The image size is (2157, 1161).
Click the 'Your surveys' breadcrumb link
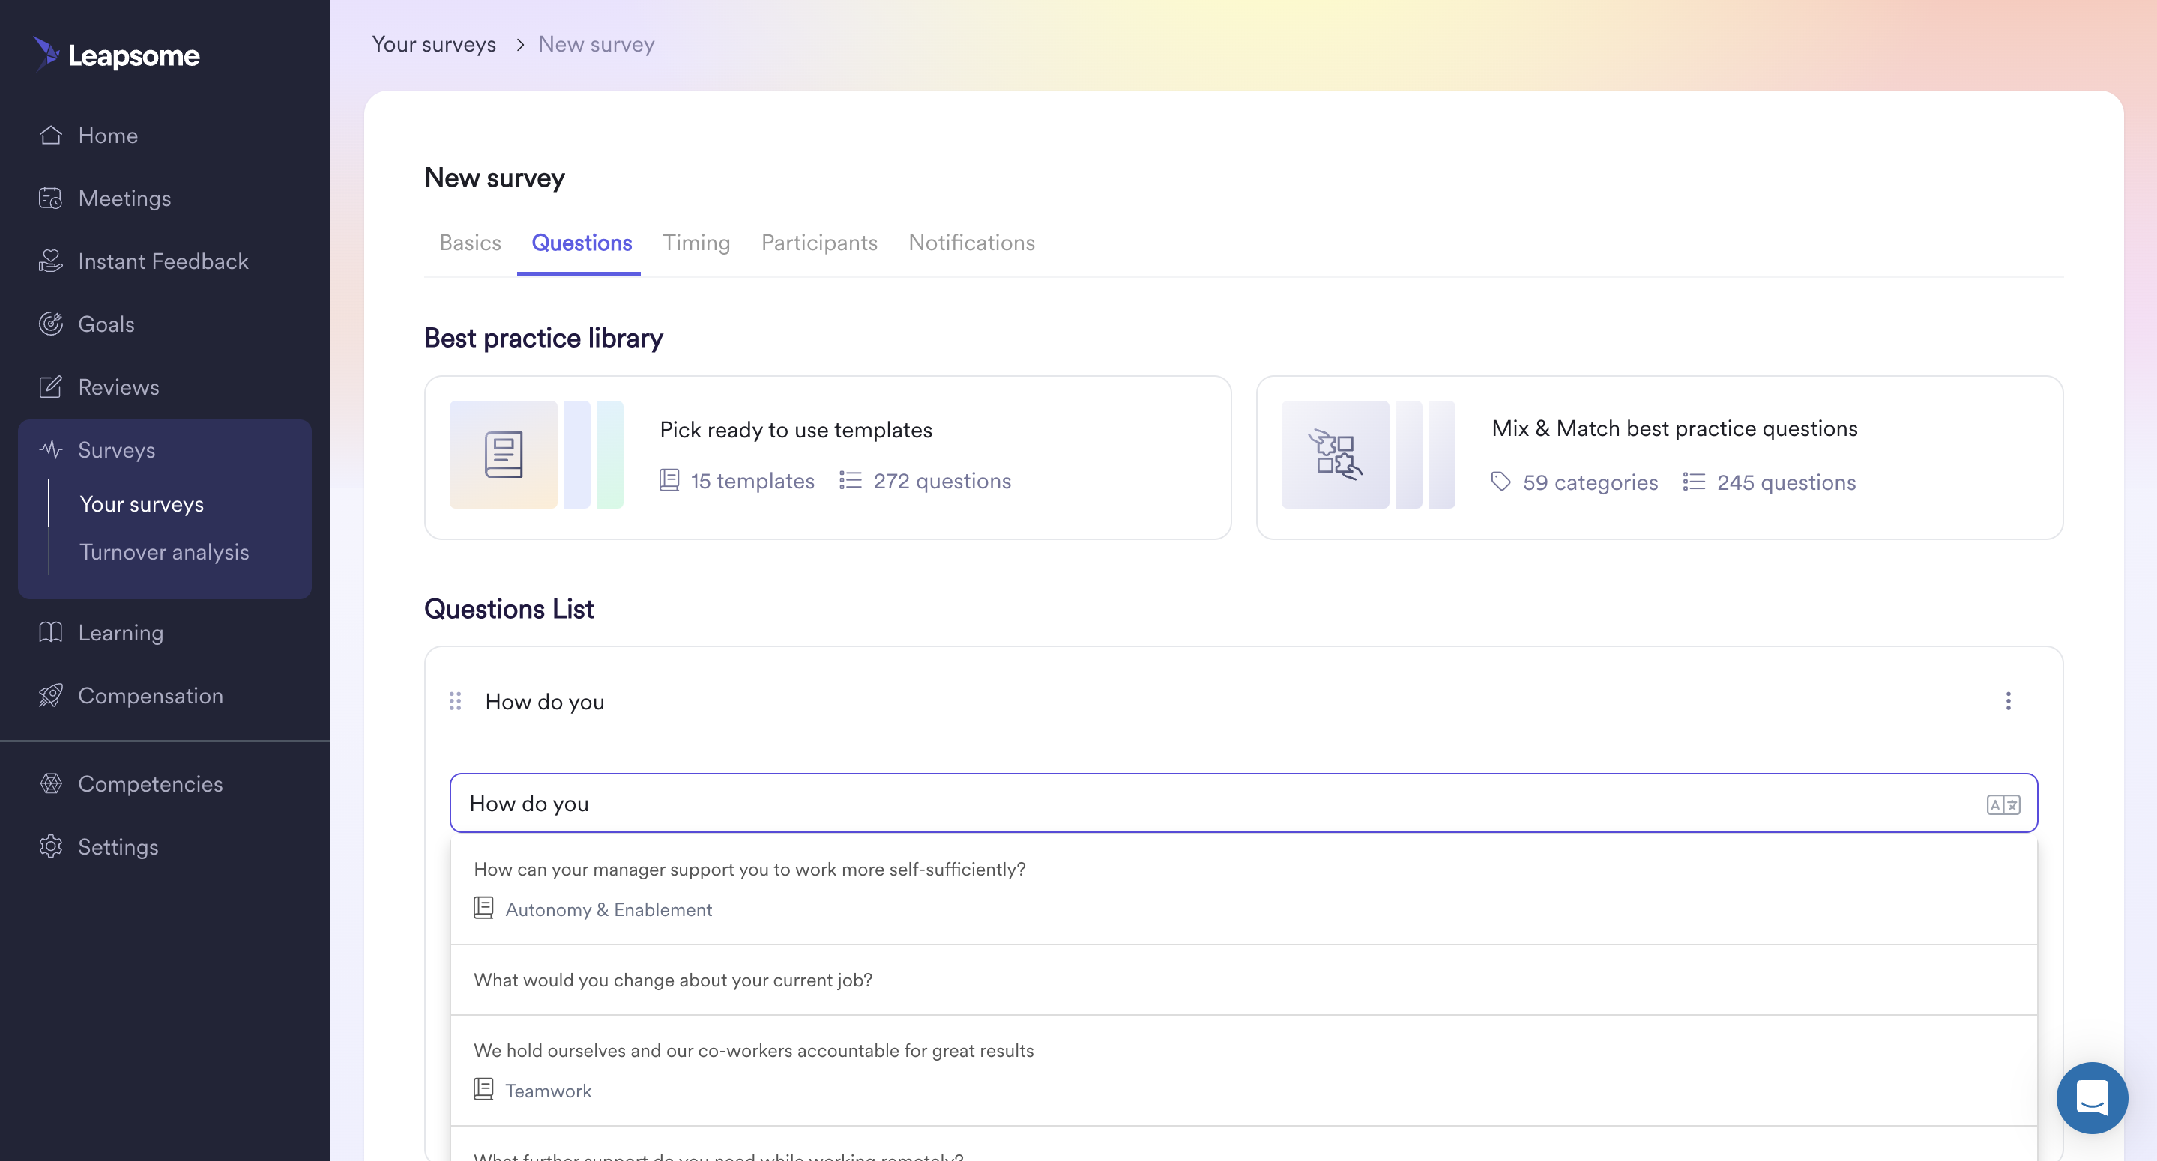point(434,44)
